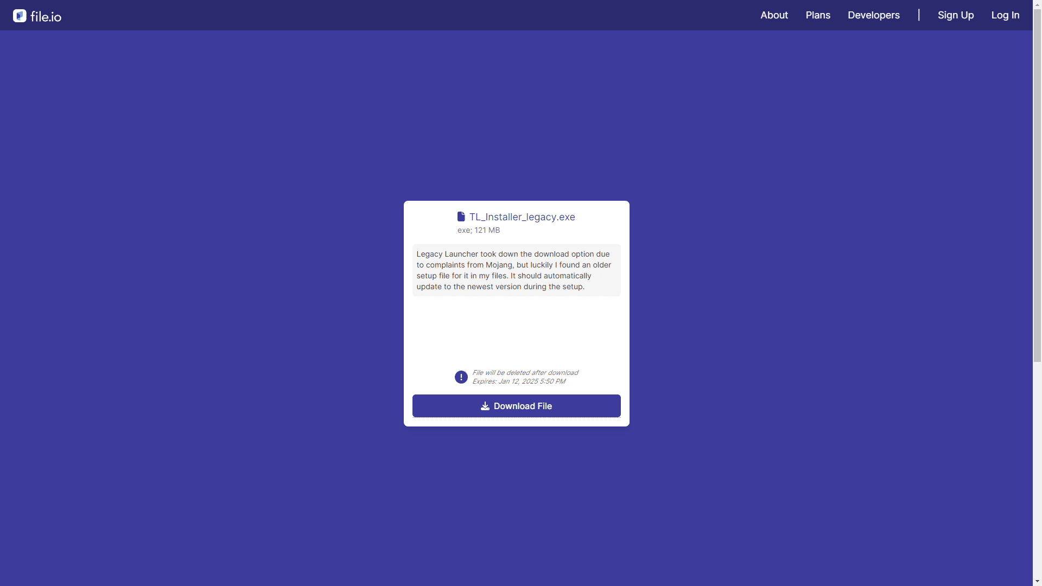Click the warning exclamation icon near expiry notice

[461, 377]
